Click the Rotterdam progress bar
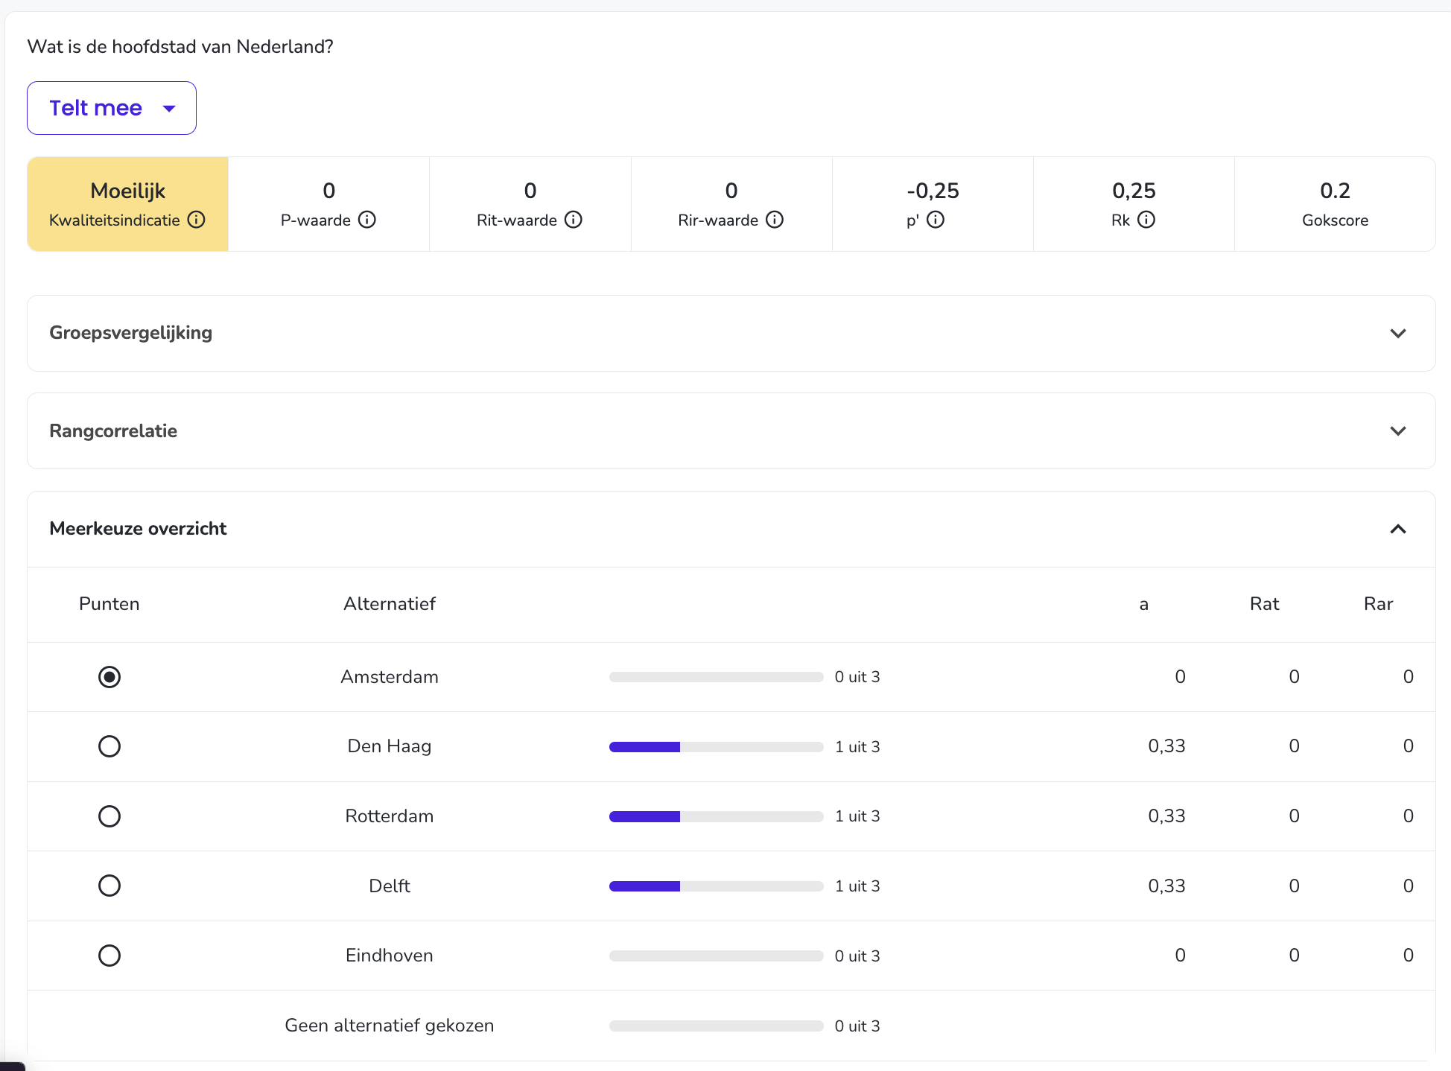Screen dimensions: 1451x1071 click(x=716, y=817)
